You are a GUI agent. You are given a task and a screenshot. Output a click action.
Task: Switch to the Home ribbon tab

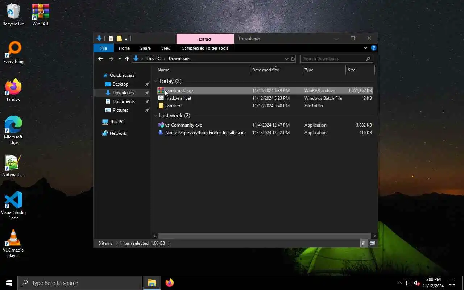[x=124, y=48]
